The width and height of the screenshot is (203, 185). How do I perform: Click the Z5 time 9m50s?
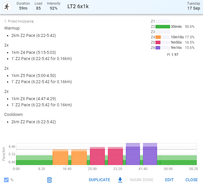pos(176,42)
